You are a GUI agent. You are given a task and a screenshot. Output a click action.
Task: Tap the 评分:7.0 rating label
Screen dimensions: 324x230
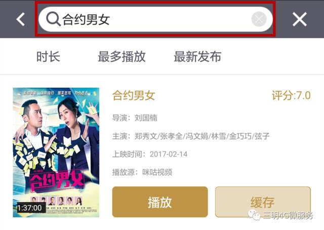click(x=291, y=96)
